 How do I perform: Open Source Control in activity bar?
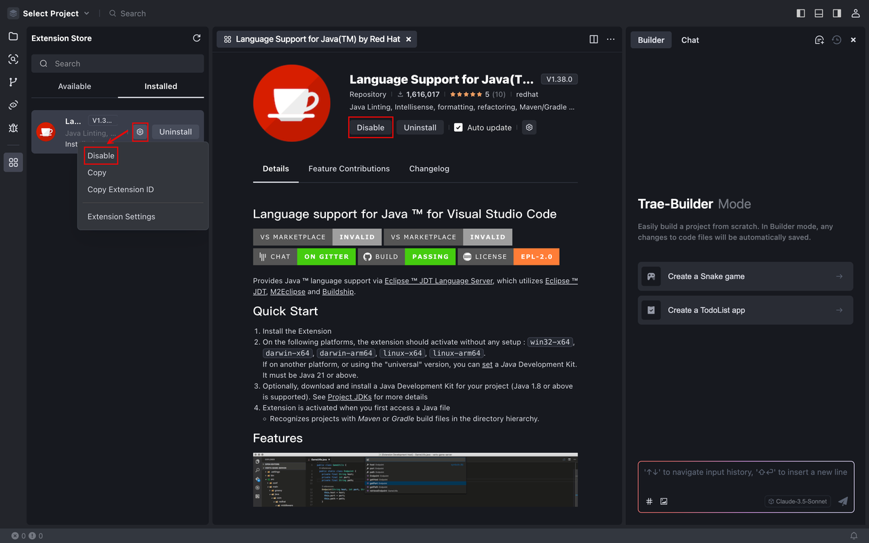13,82
